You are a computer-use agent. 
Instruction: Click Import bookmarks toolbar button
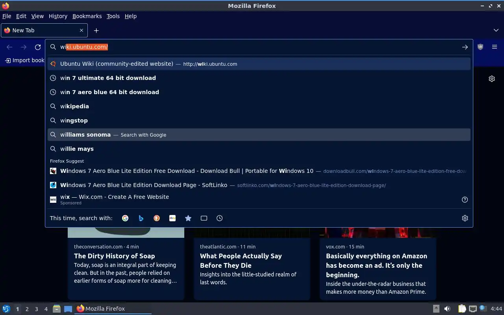[24, 60]
